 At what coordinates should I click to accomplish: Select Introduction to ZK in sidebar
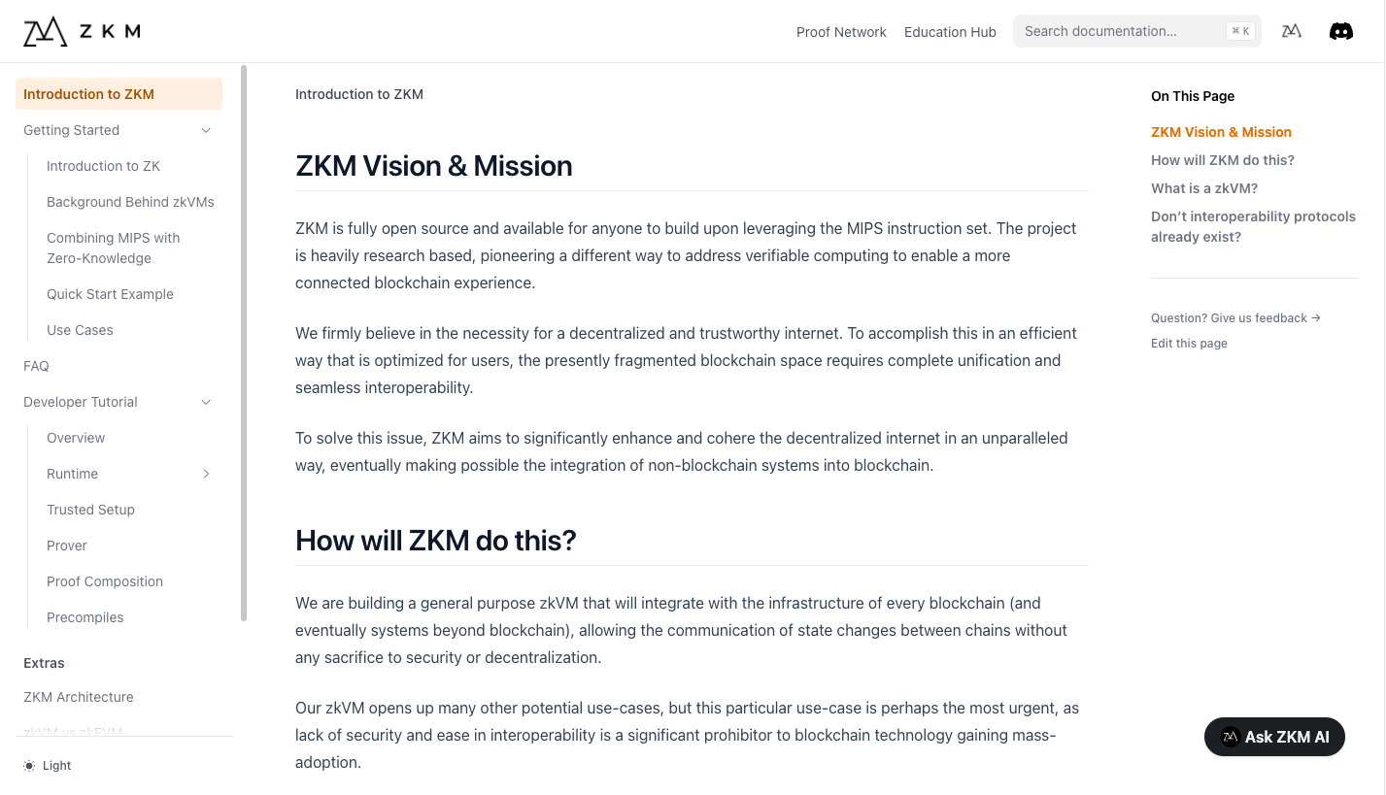(x=103, y=166)
